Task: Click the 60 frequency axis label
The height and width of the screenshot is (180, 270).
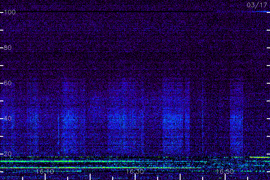Action: point(7,83)
